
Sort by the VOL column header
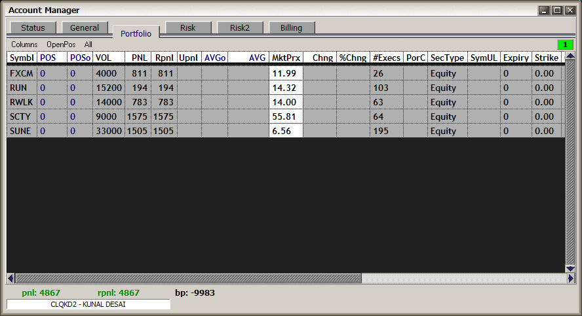pyautogui.click(x=109, y=58)
